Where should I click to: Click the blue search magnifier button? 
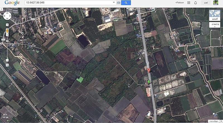(126, 3)
